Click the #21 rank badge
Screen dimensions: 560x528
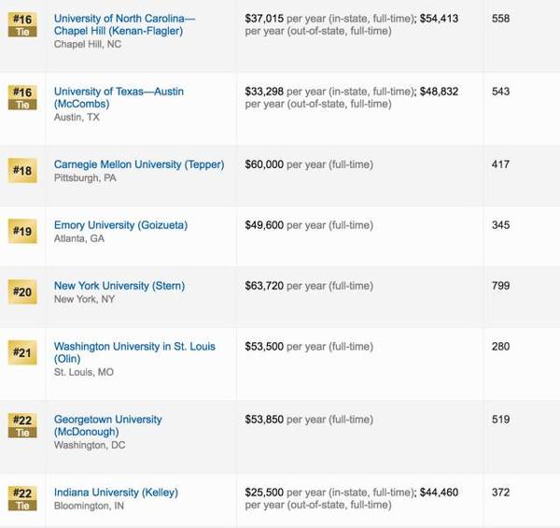[22, 352]
